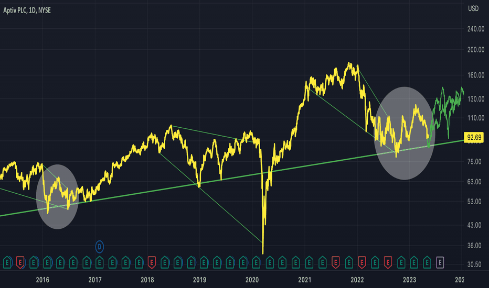Click the 2018 time axis label
Screen dimensions: 489x288
147,280
